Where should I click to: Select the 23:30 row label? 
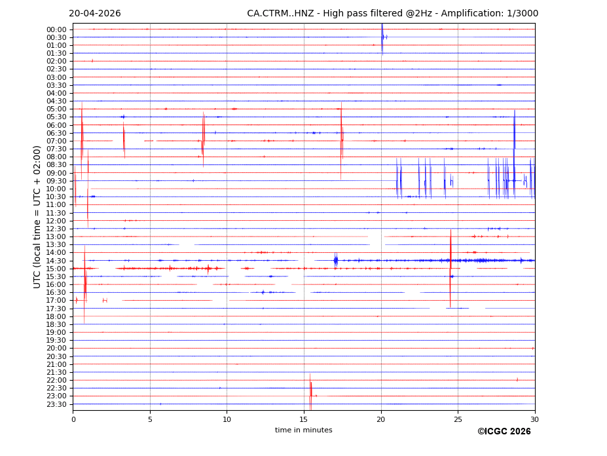[56, 404]
